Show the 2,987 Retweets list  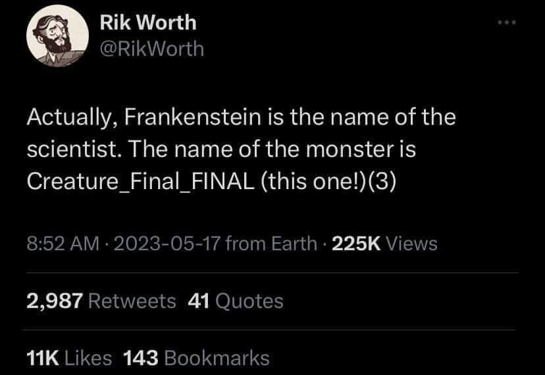(101, 301)
